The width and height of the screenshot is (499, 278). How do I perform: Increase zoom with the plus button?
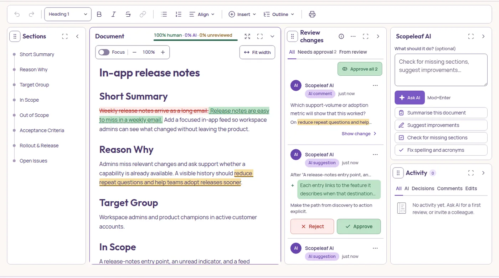pos(163,52)
